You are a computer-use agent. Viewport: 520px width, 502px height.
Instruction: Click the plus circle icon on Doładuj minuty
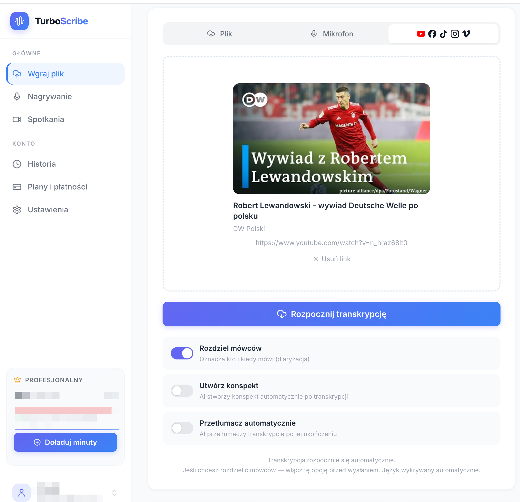click(37, 442)
